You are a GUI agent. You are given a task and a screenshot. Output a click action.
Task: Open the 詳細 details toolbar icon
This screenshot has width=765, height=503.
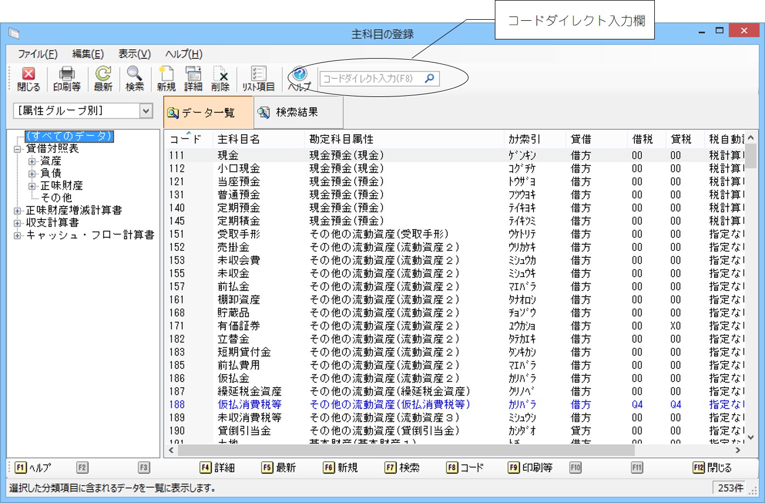[193, 78]
